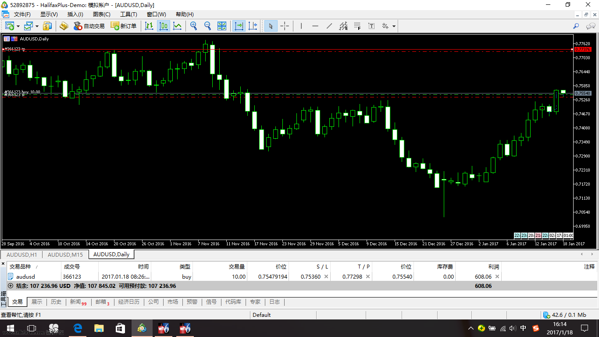Viewport: 599px width, 337px height.
Task: Click the Default profile in status bar
Action: 262,315
